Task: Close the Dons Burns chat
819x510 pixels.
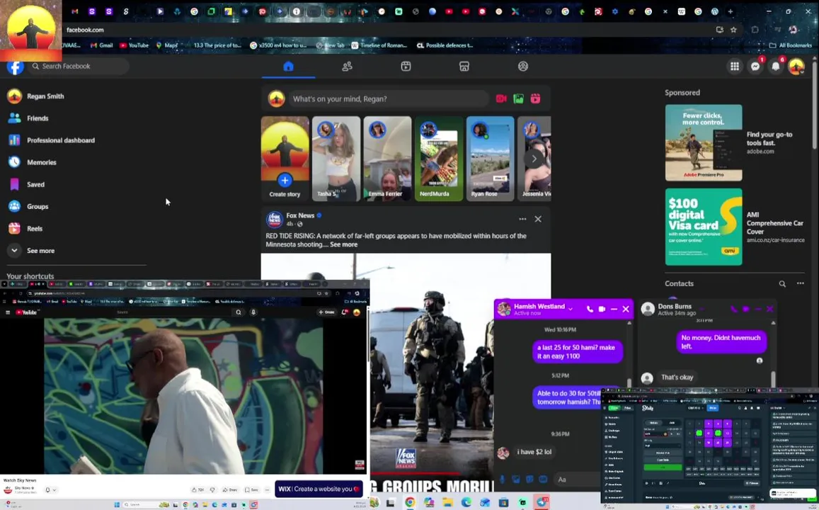Action: (769, 309)
